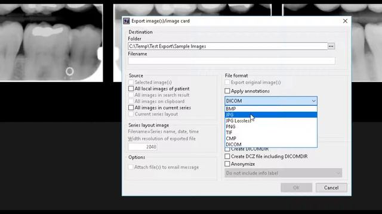
Task: Click the width resolution field 2048
Action: tap(143, 147)
